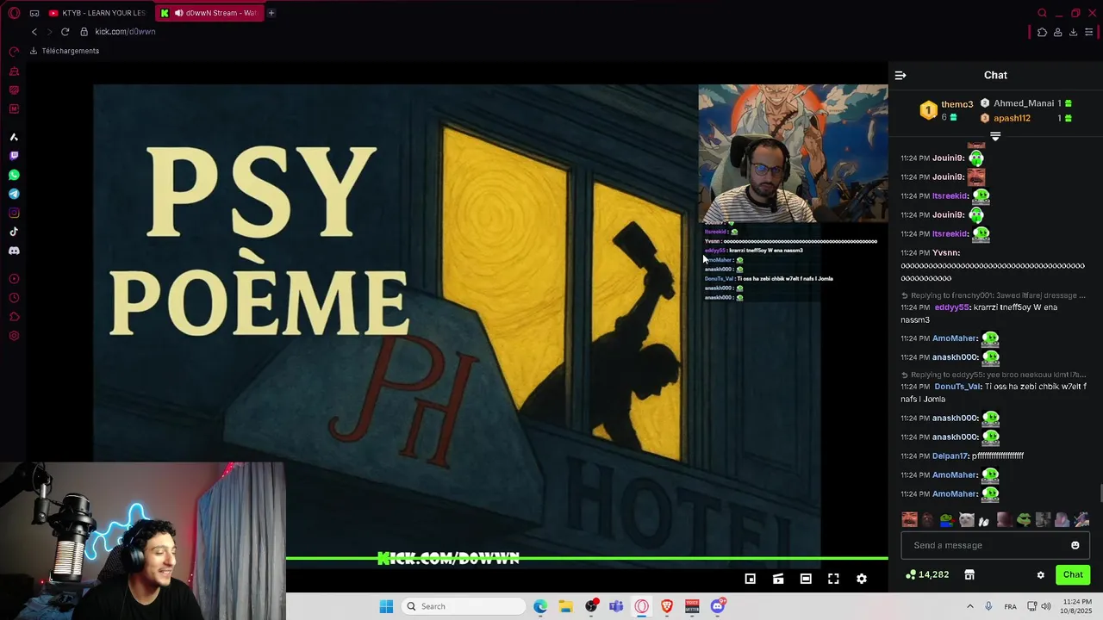Viewport: 1103px width, 620px height.
Task: Click username eddyy55 in chat
Action: (952, 307)
